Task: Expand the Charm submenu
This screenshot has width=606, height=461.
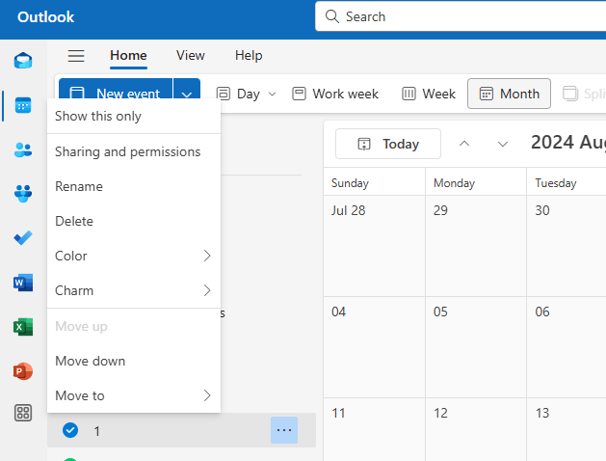Action: coord(133,290)
